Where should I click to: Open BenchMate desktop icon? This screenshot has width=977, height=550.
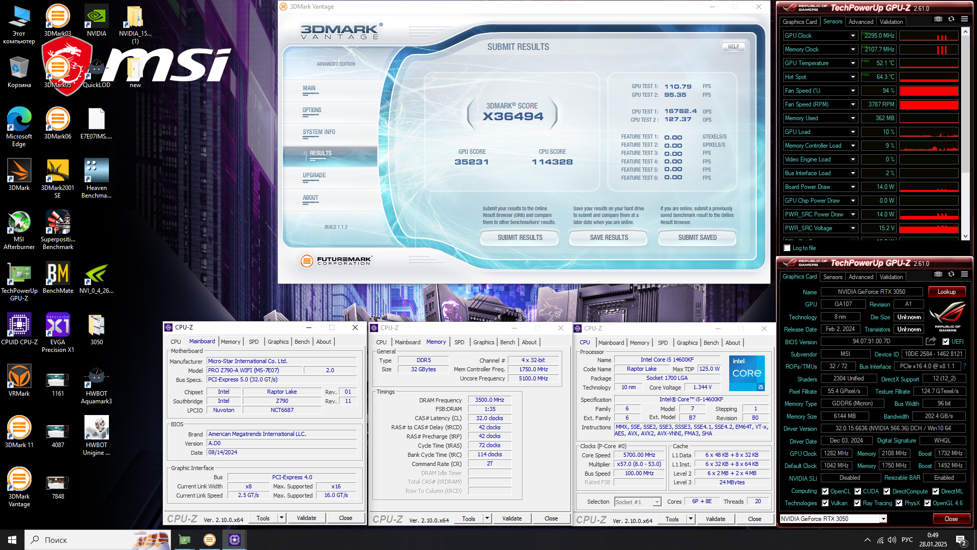[x=58, y=278]
